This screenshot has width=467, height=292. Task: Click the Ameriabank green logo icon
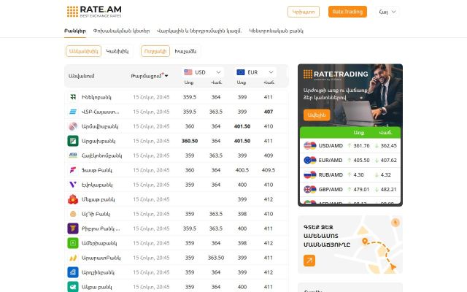(73, 243)
